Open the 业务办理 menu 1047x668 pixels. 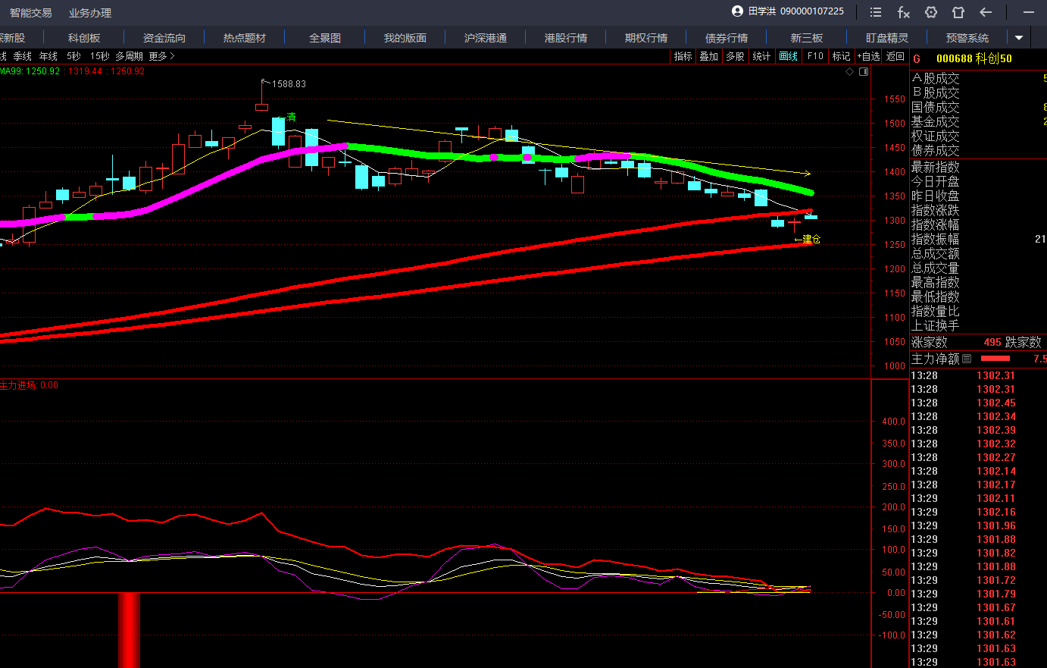(90, 13)
